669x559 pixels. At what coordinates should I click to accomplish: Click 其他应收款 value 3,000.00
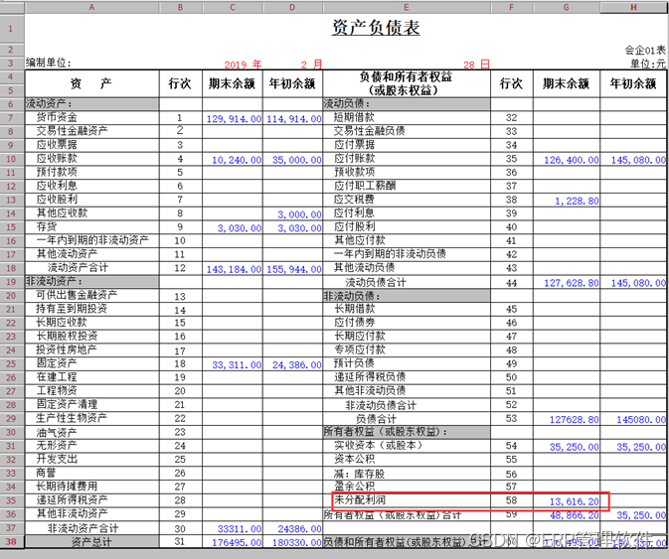[x=299, y=214]
